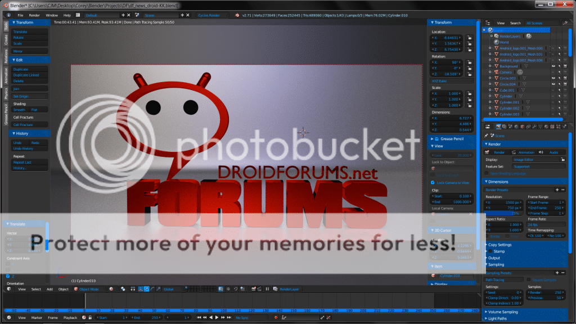Viewport: 576px width, 324px height.
Task: Open the All Scenes outliner dropdown
Action: point(542,22)
